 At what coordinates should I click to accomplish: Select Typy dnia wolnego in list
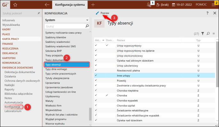click(x=56, y=69)
